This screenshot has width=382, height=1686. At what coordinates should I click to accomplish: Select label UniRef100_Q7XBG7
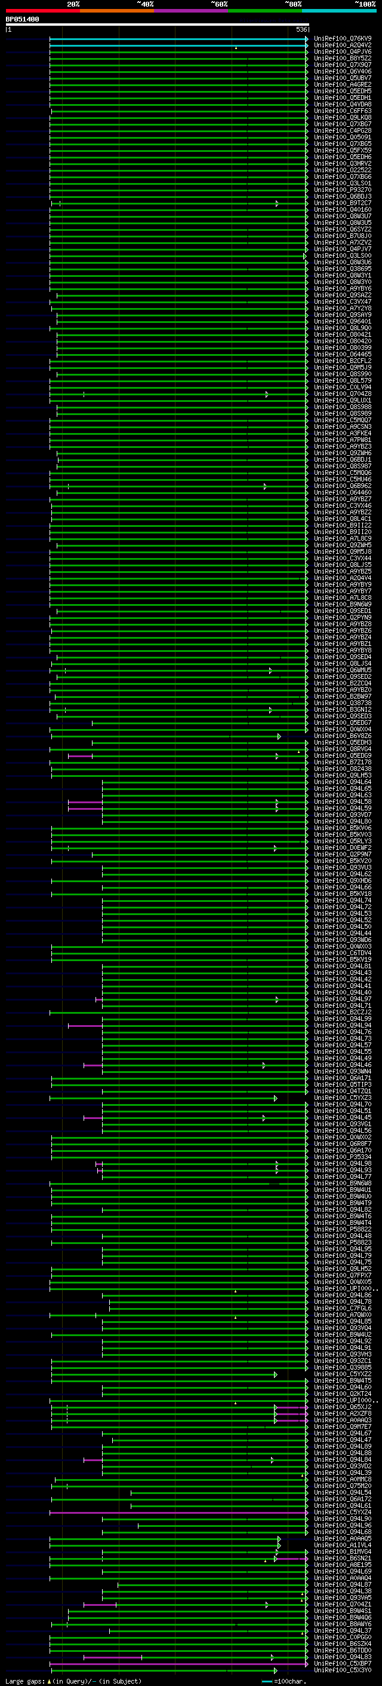[343, 124]
